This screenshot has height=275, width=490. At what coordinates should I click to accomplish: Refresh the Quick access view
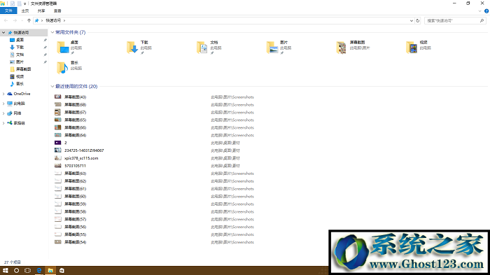[418, 20]
